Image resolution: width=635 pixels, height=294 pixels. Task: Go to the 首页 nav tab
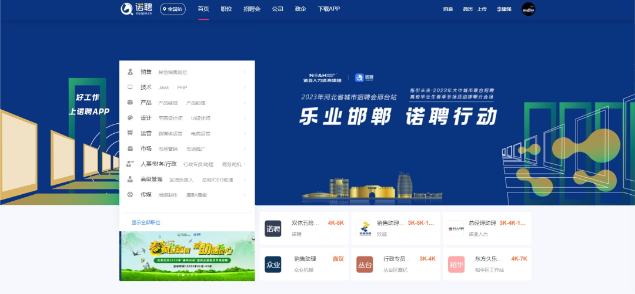(x=203, y=9)
